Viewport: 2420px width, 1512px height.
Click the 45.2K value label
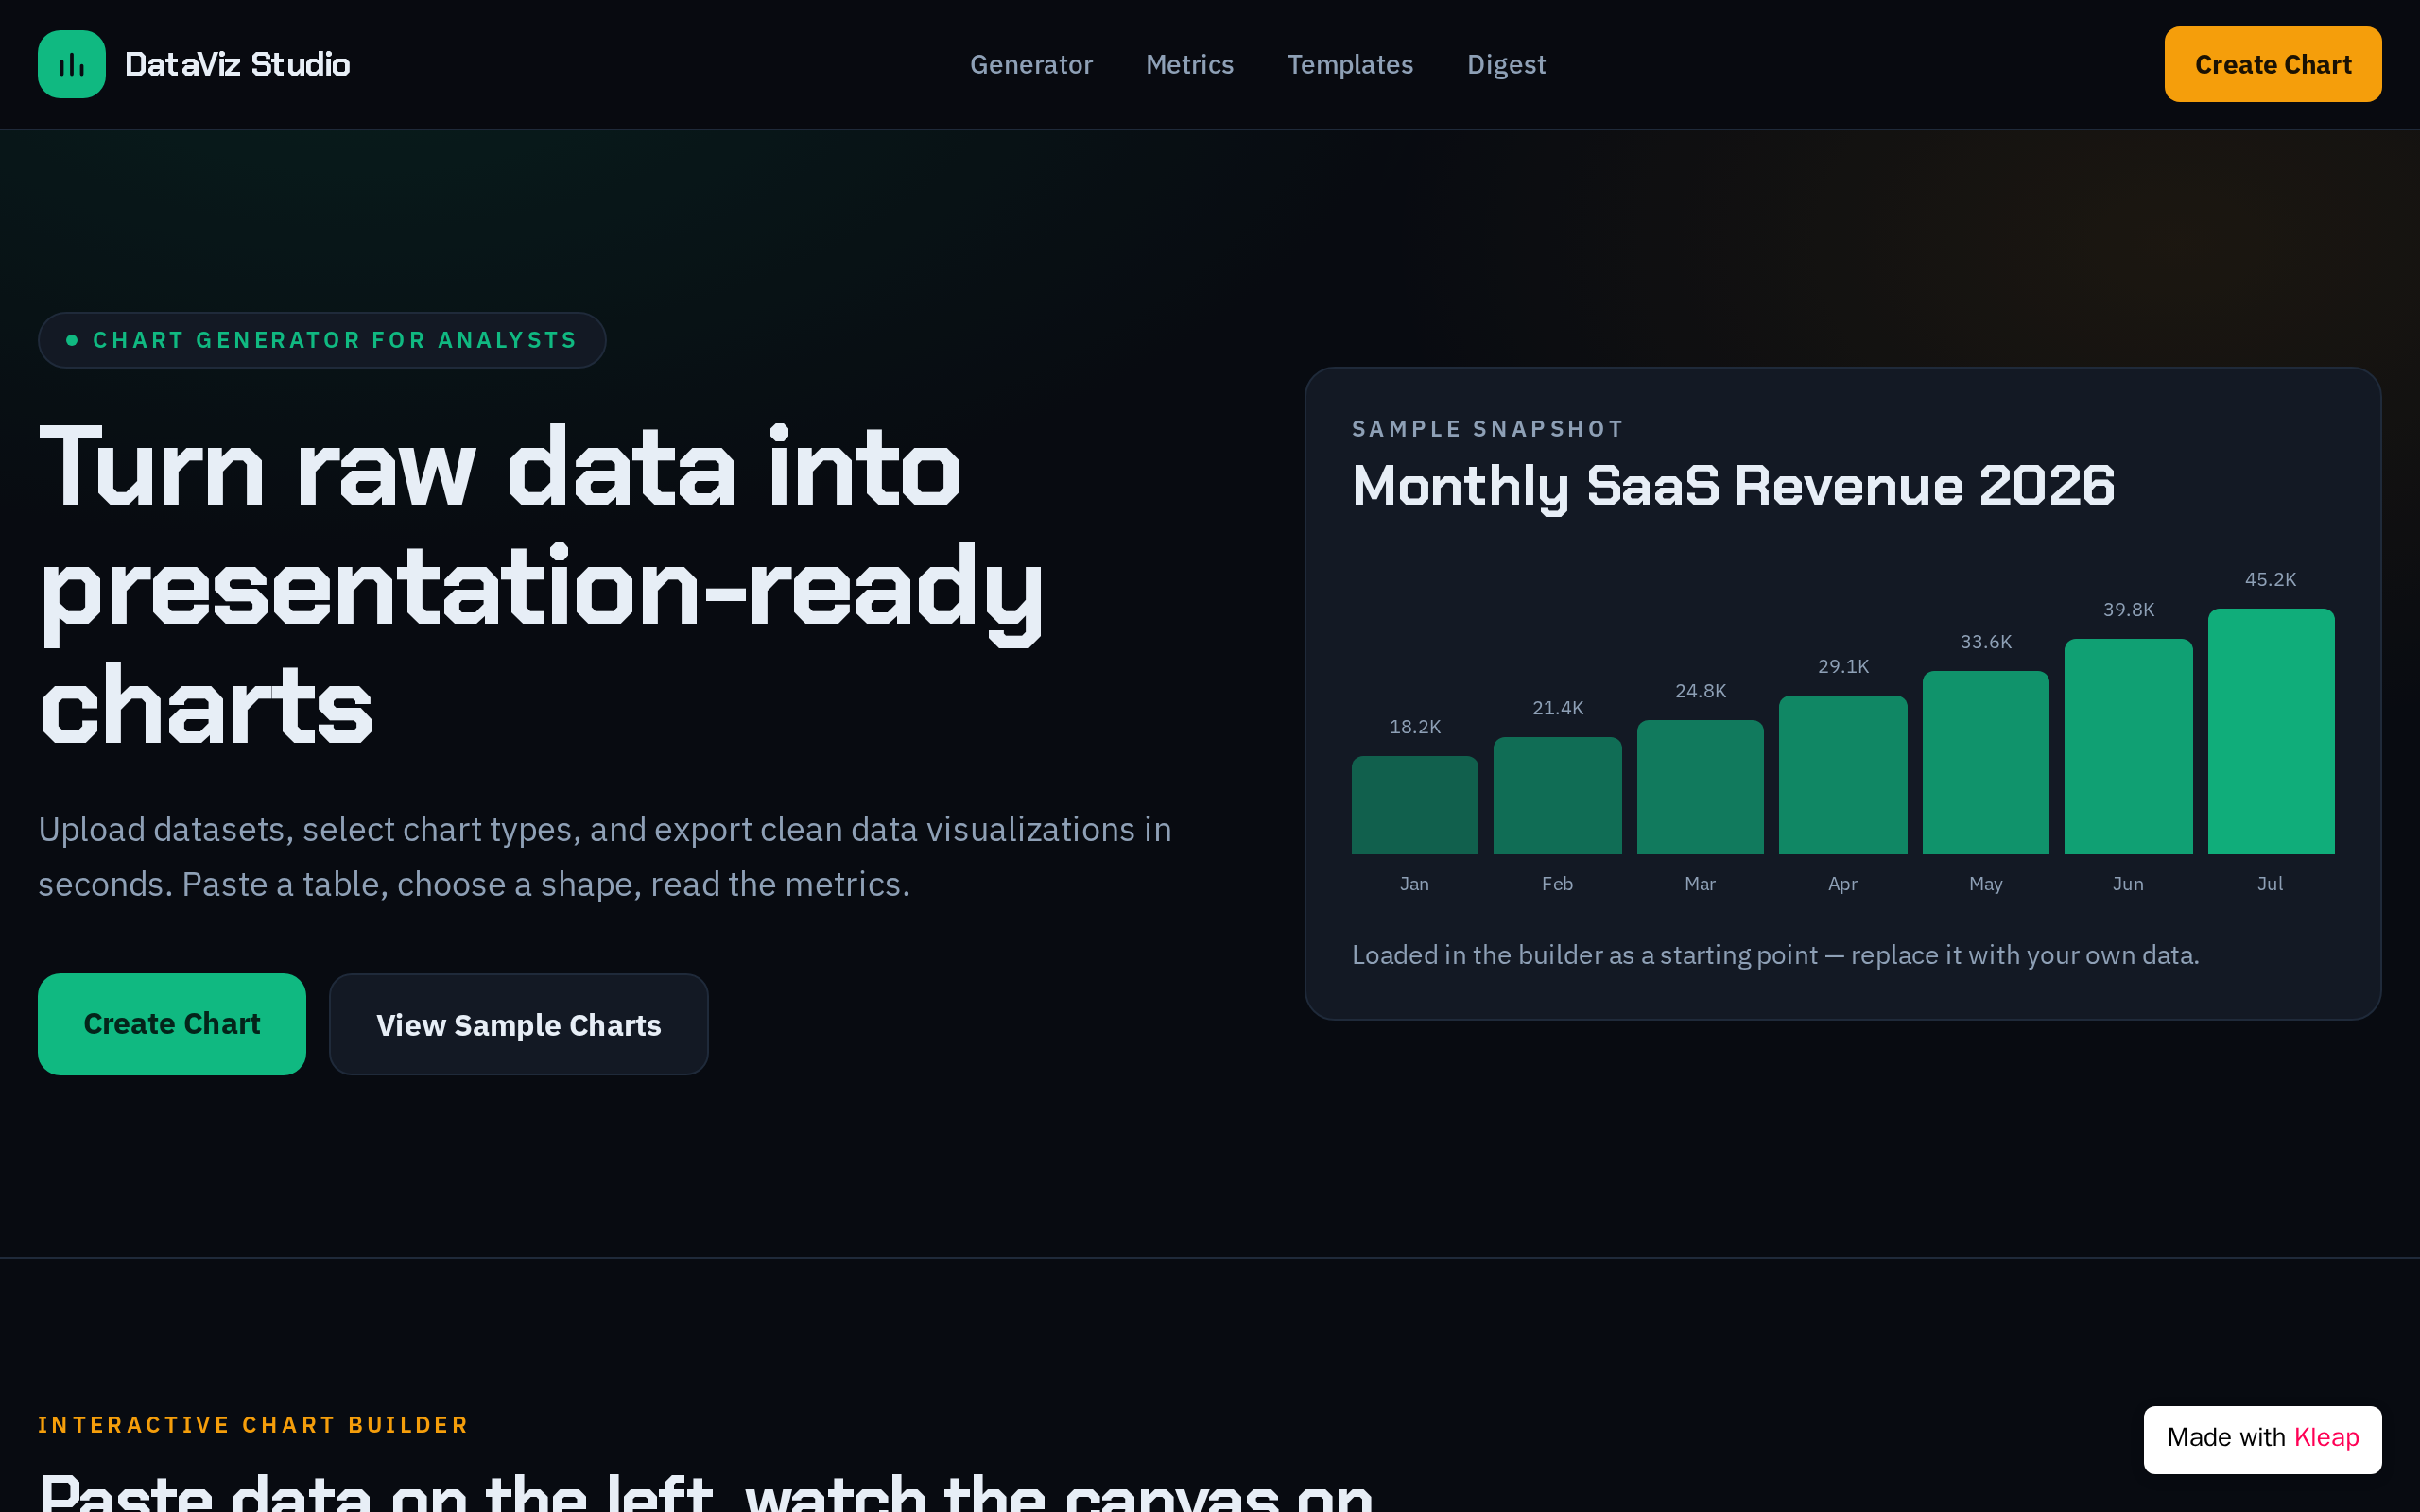[x=2270, y=579]
